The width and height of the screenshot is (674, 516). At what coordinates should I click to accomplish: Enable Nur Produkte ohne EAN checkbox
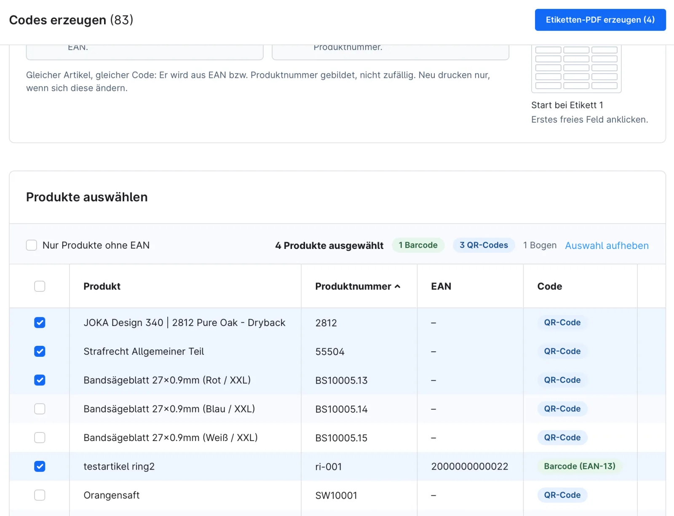coord(32,245)
